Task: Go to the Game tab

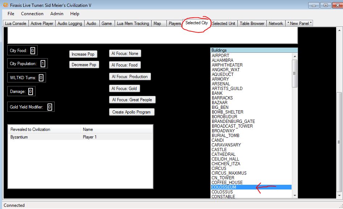Action: click(x=106, y=24)
